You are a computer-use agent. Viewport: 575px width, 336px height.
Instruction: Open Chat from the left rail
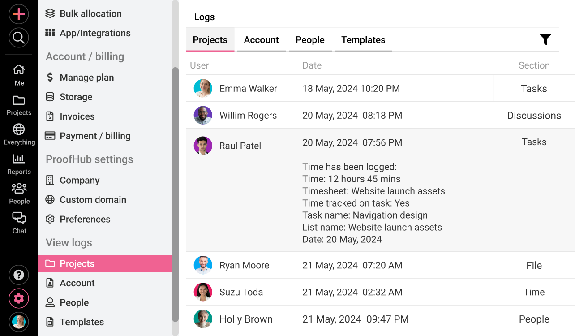pos(18,222)
